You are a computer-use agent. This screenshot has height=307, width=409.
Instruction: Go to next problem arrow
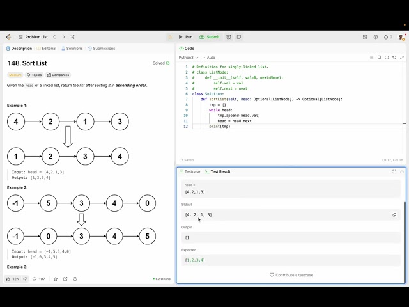click(x=63, y=37)
